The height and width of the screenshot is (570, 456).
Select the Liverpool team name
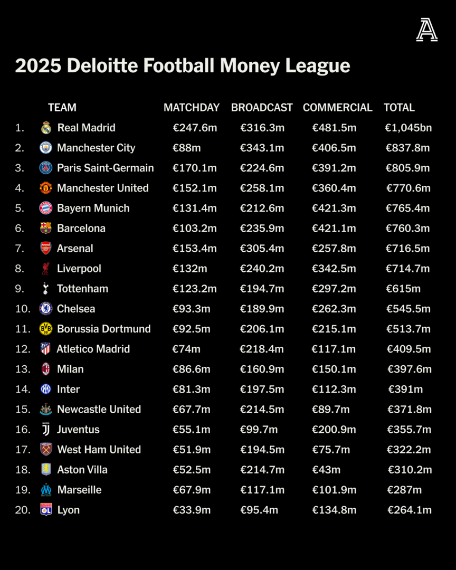point(79,269)
